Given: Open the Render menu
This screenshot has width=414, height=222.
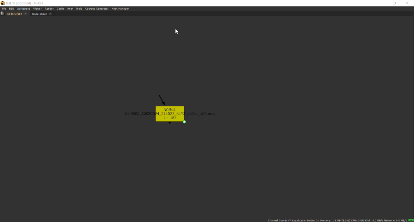Looking at the screenshot, I should (49, 8).
